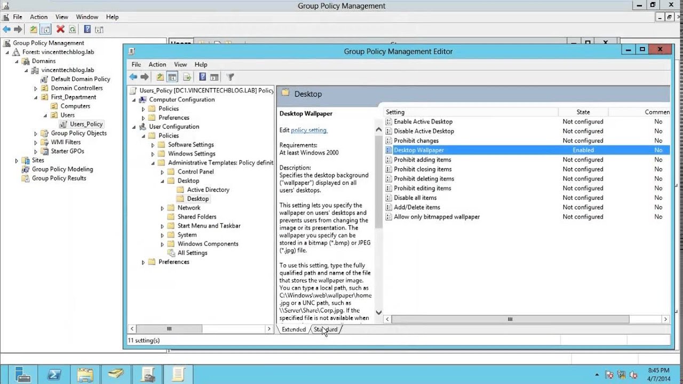
Task: Expand the Group Policy Objects node
Action: tap(36, 133)
